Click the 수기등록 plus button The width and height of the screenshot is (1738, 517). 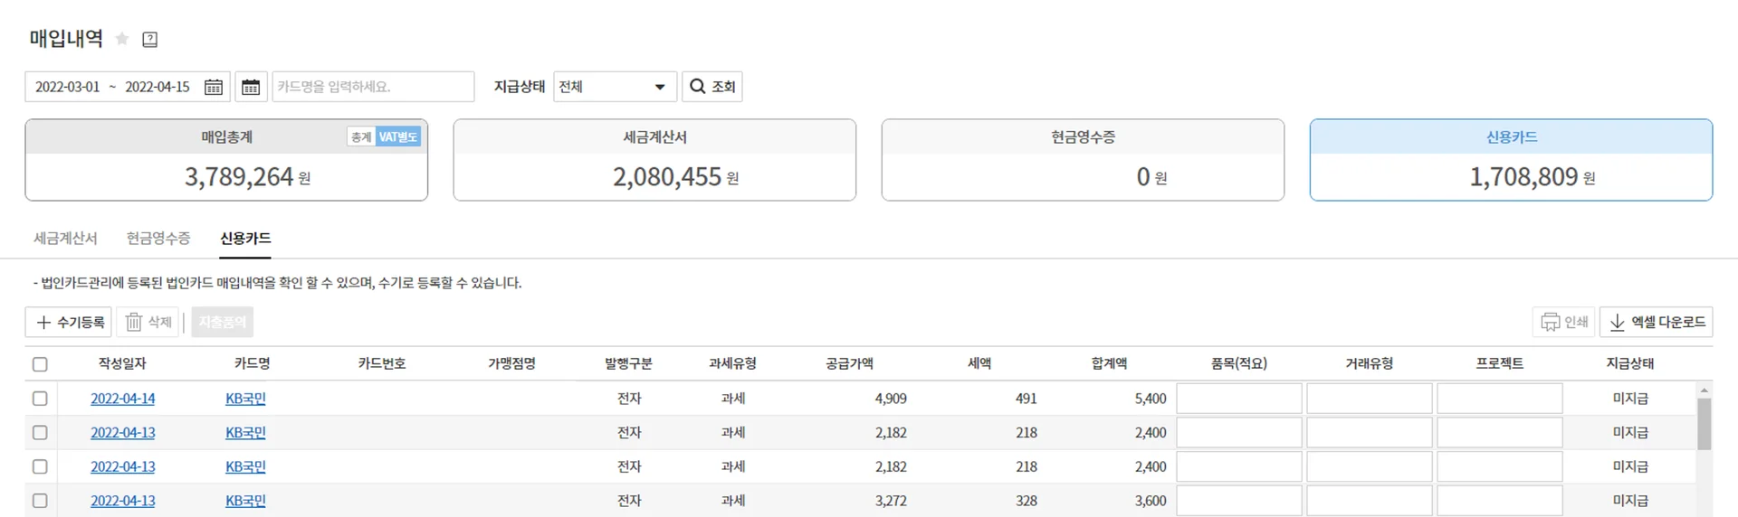click(69, 322)
